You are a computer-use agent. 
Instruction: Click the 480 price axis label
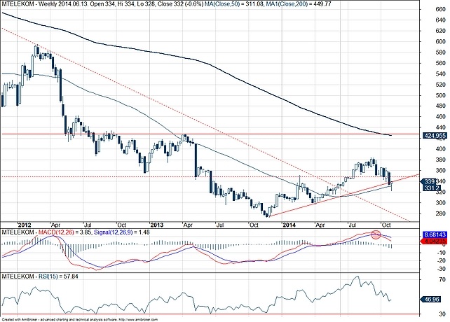pyautogui.click(x=440, y=106)
